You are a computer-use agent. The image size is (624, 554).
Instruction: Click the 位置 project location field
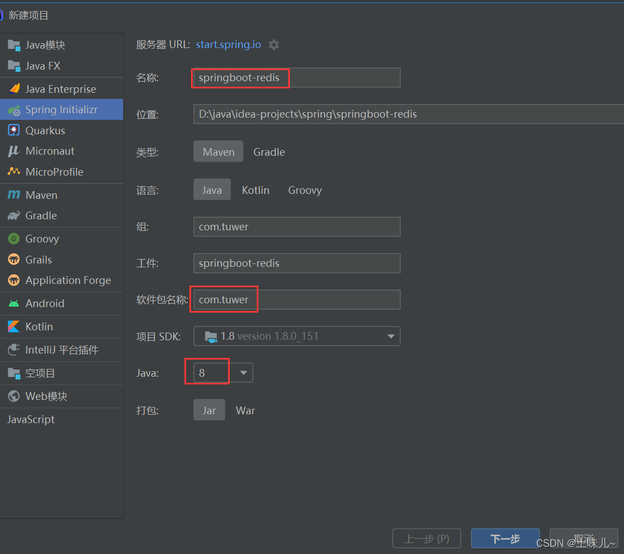click(x=408, y=114)
